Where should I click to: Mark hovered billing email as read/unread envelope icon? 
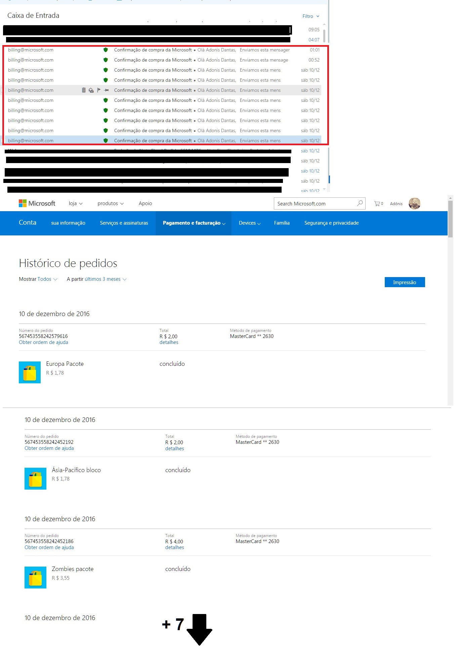pyautogui.click(x=91, y=90)
